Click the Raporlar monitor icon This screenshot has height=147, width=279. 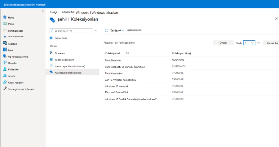coord(5,63)
